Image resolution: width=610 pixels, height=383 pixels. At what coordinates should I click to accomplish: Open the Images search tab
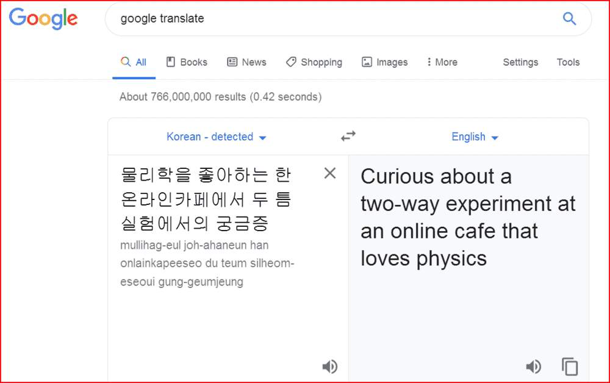point(384,62)
